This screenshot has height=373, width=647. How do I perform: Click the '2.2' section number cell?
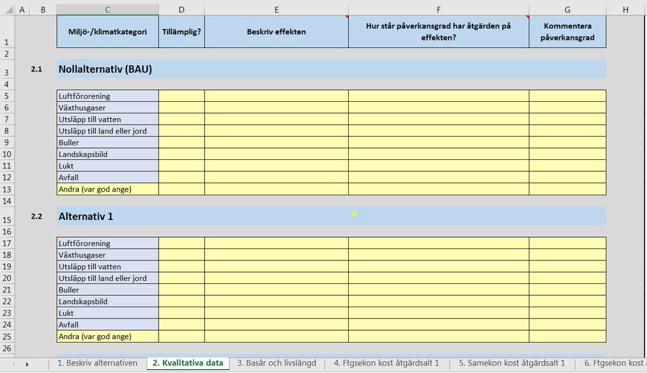(36, 216)
